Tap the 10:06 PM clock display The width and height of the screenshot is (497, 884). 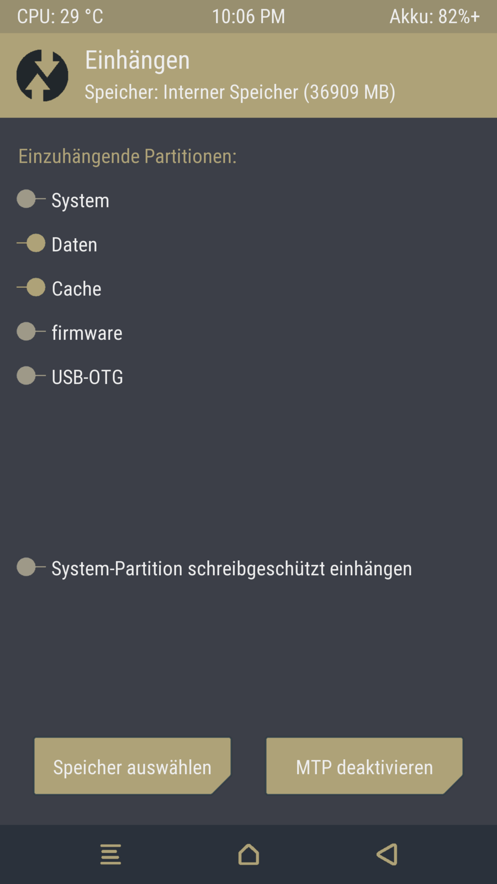(x=248, y=17)
